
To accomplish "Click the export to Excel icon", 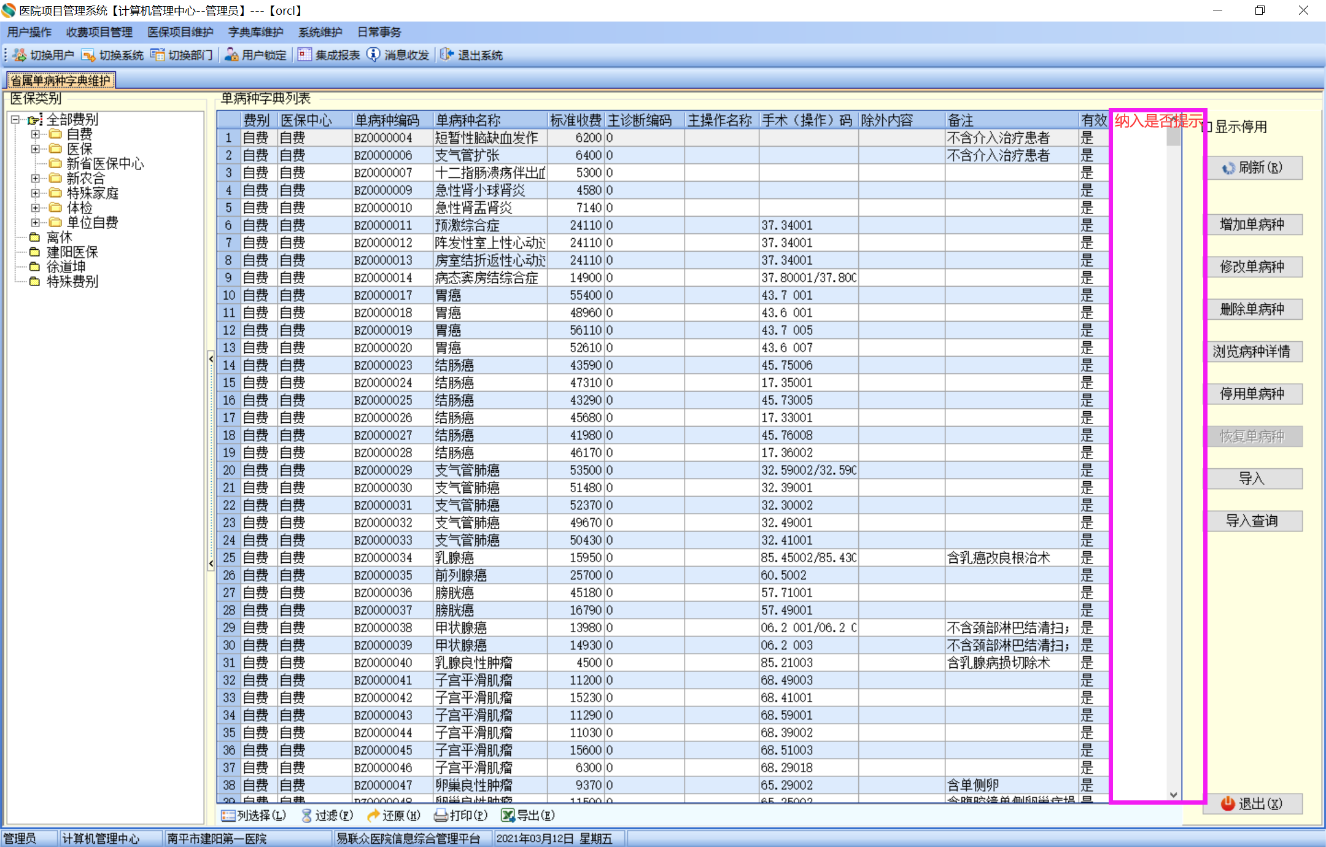I will coord(508,815).
